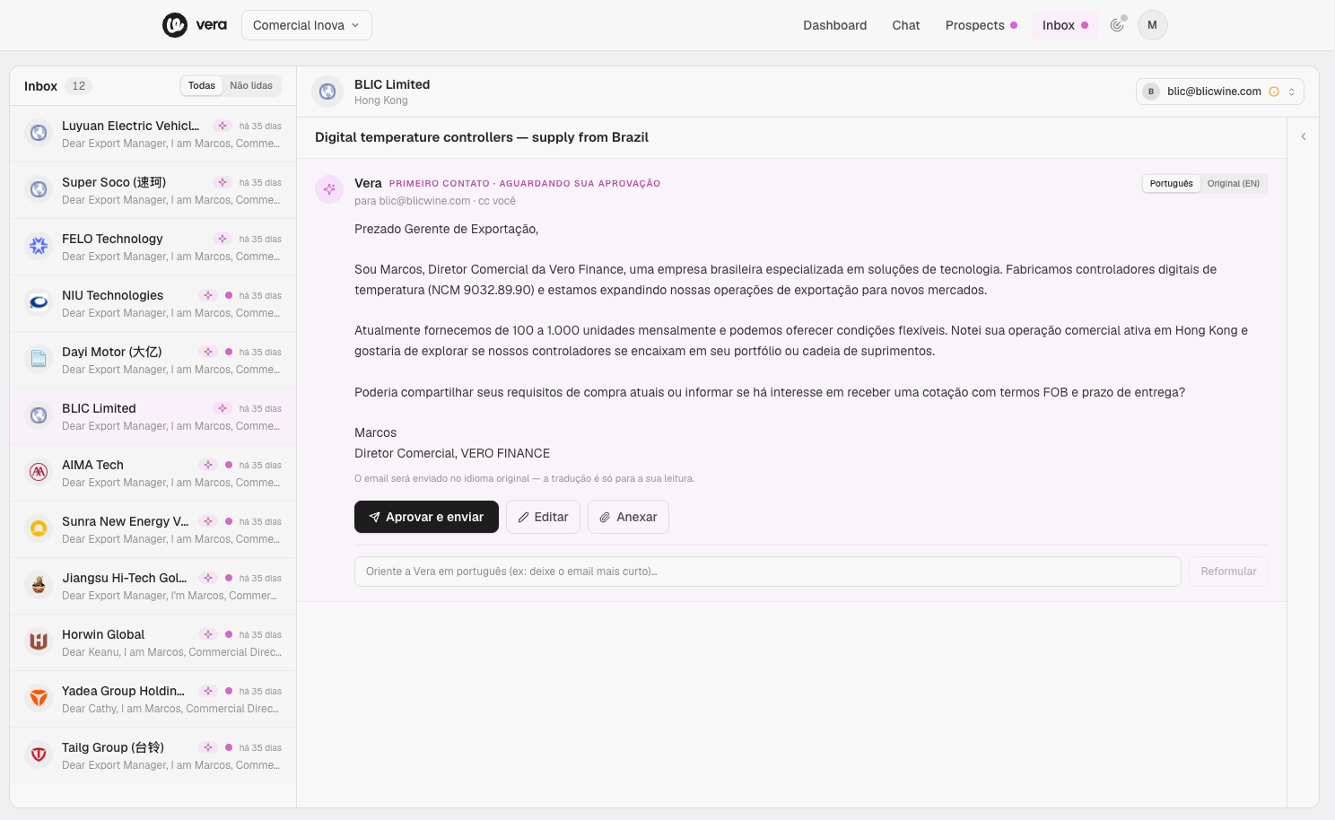The height and width of the screenshot is (820, 1335).
Task: Click orange status icon next to blic@blicwine.com
Action: [1274, 92]
